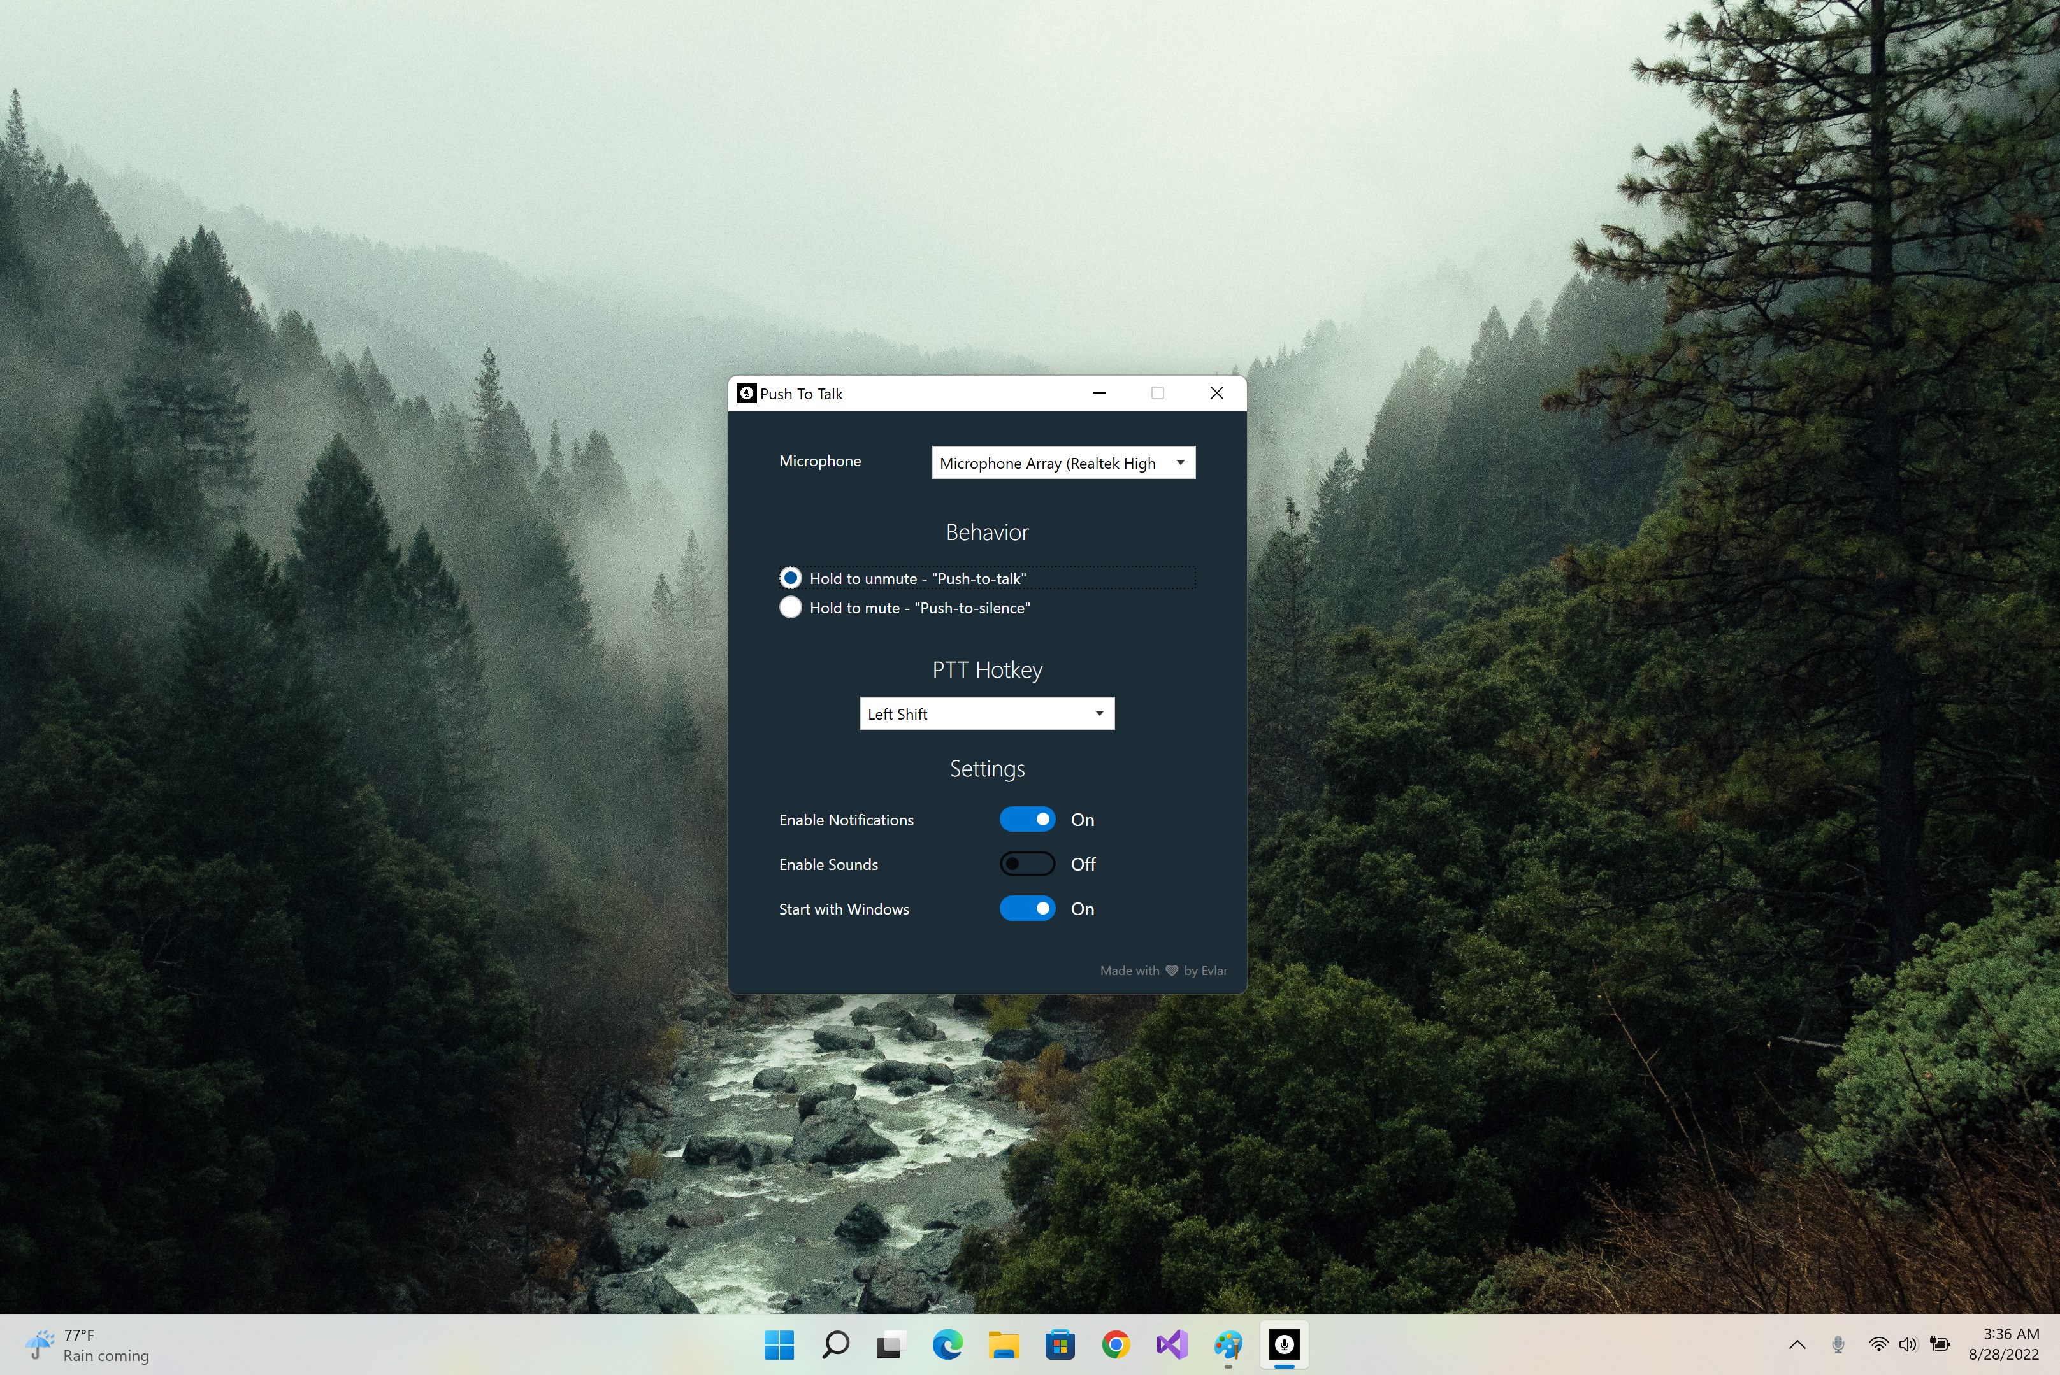
Task: Toggle Enable Notifications switch off
Action: tap(1027, 819)
